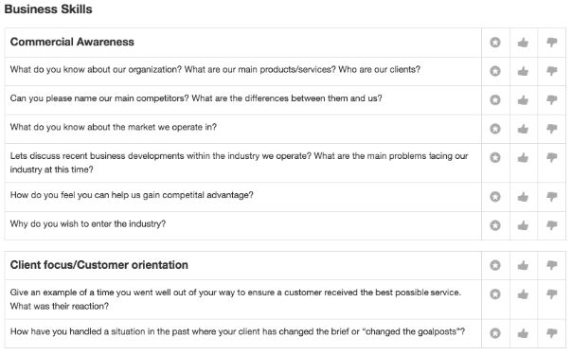The height and width of the screenshot is (355, 572).
Task: Thumbs down the Client focus/Customer orientation section
Action: pos(551,265)
